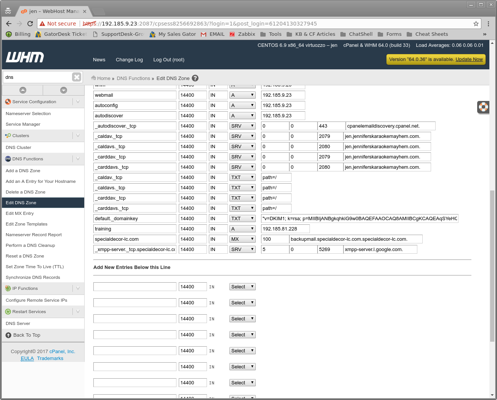Click the Clusters section icon
Image resolution: width=497 pixels, height=400 pixels.
pos(8,136)
